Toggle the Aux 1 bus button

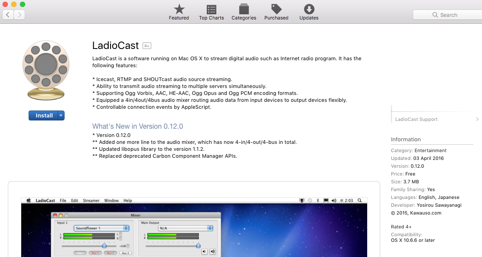(x=95, y=253)
